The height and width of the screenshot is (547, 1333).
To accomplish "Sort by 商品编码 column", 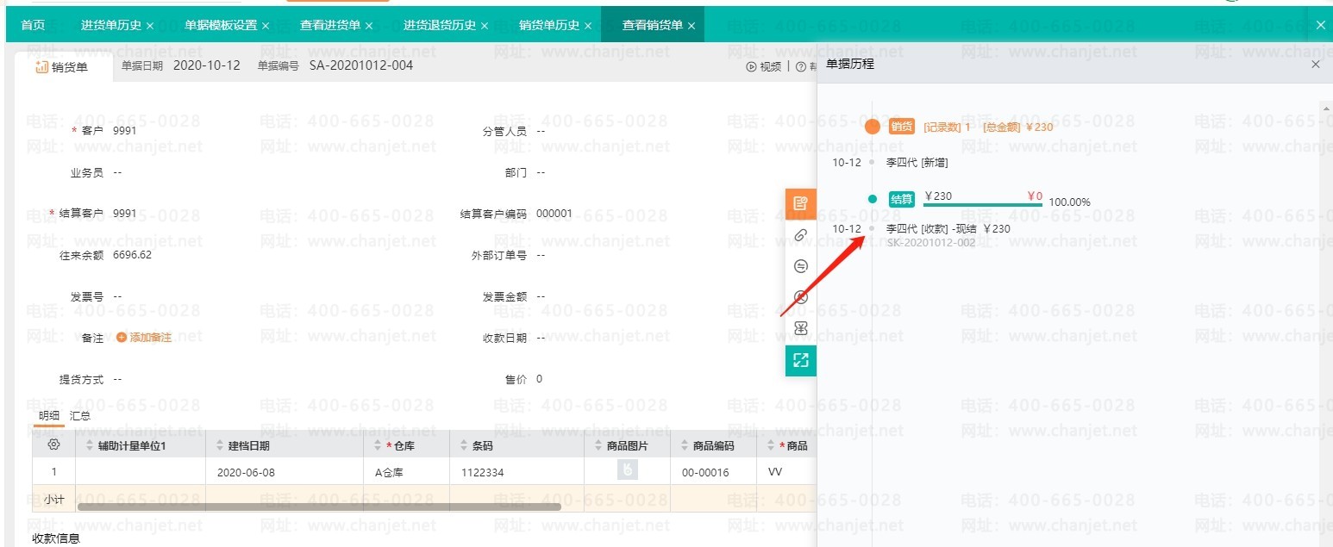I will 685,445.
